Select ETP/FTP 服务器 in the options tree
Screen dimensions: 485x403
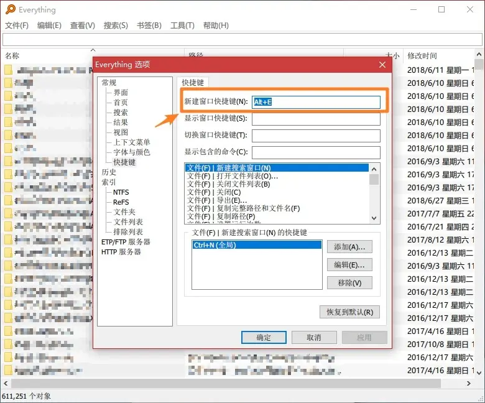point(126,242)
